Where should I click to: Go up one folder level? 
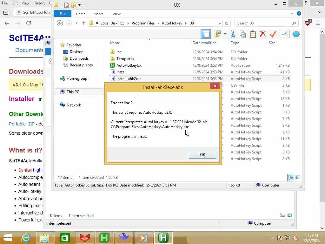(x=83, y=23)
